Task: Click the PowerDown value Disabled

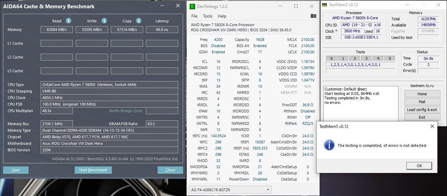Action: 259,179
